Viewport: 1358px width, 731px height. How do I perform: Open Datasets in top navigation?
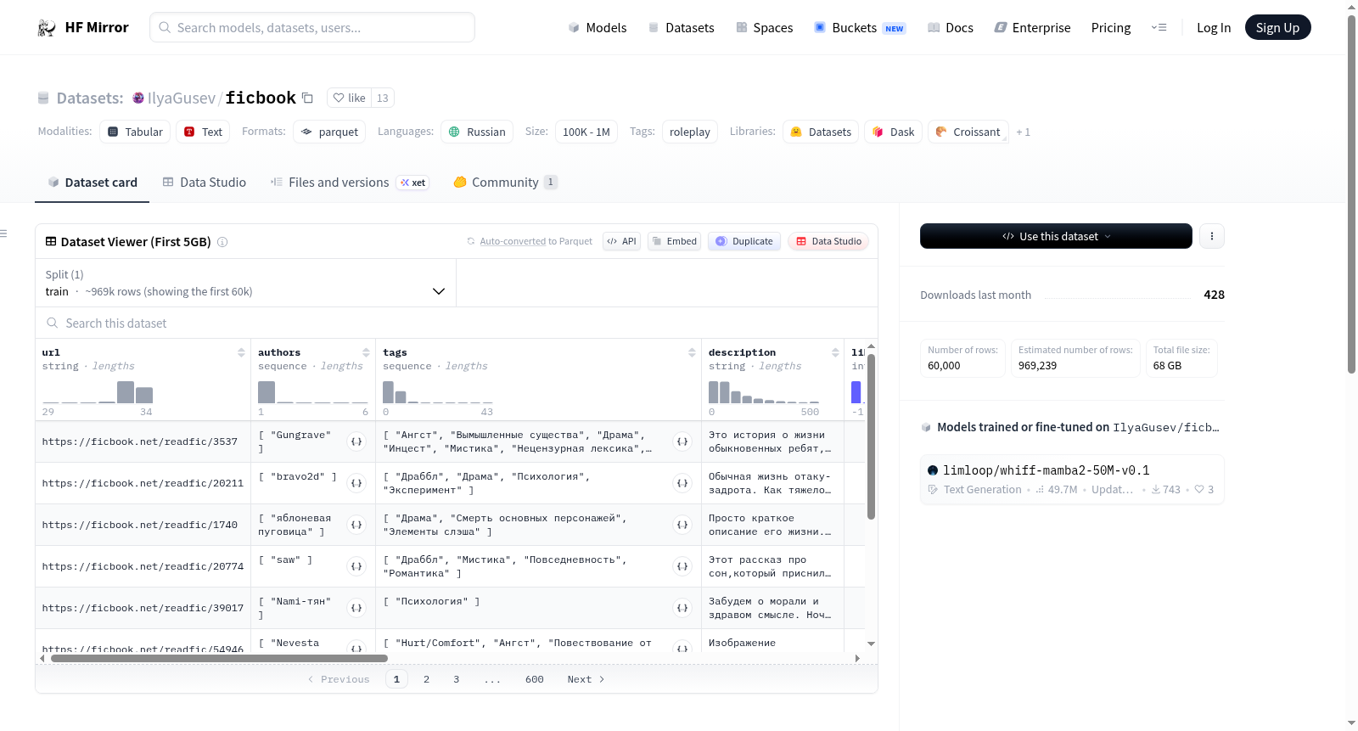tap(682, 28)
